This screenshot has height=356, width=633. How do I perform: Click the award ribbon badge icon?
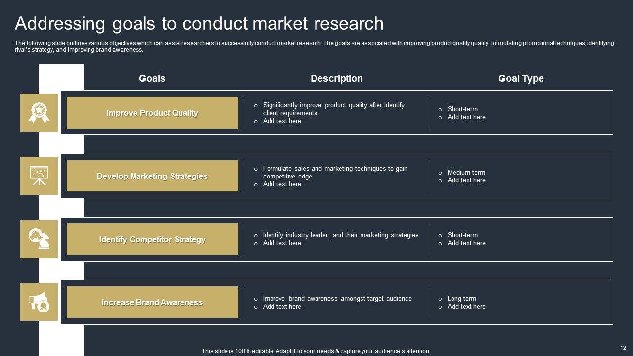pyautogui.click(x=39, y=113)
